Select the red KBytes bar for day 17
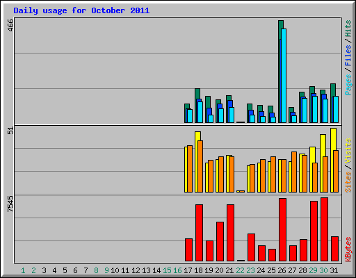Screen dimensions: 356x278 [x=188, y=250]
